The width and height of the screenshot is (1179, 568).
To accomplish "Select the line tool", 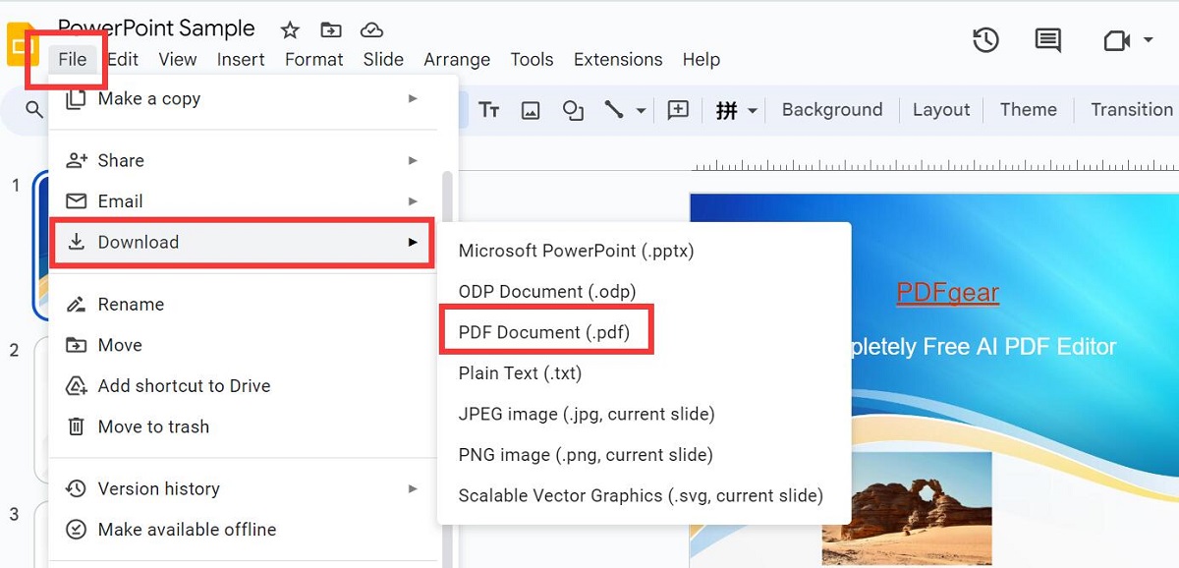I will pos(614,110).
